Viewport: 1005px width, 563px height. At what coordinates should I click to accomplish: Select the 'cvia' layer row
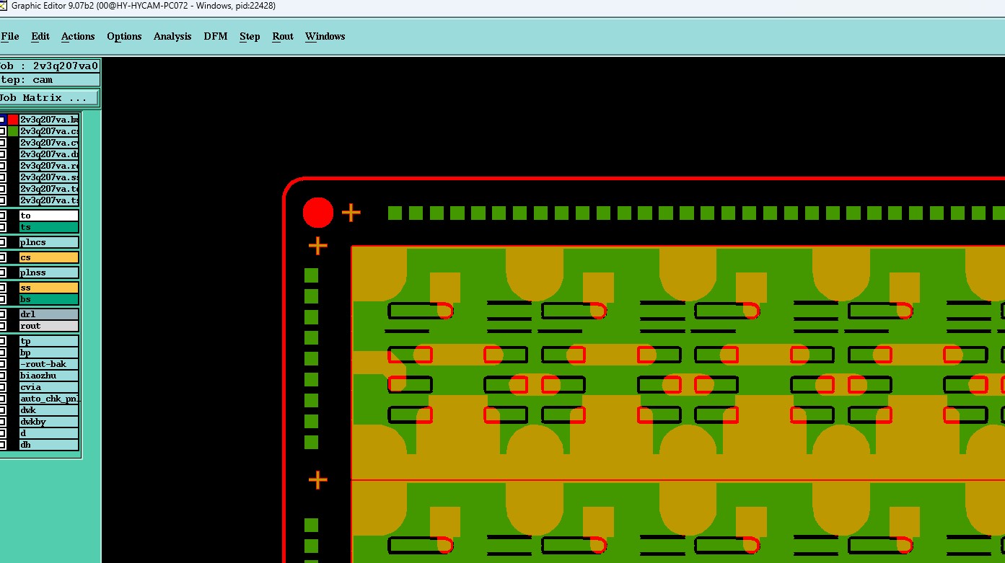[49, 387]
